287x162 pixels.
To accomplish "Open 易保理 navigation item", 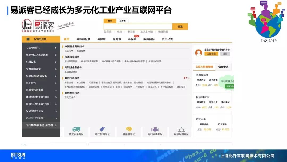I will (102, 39).
